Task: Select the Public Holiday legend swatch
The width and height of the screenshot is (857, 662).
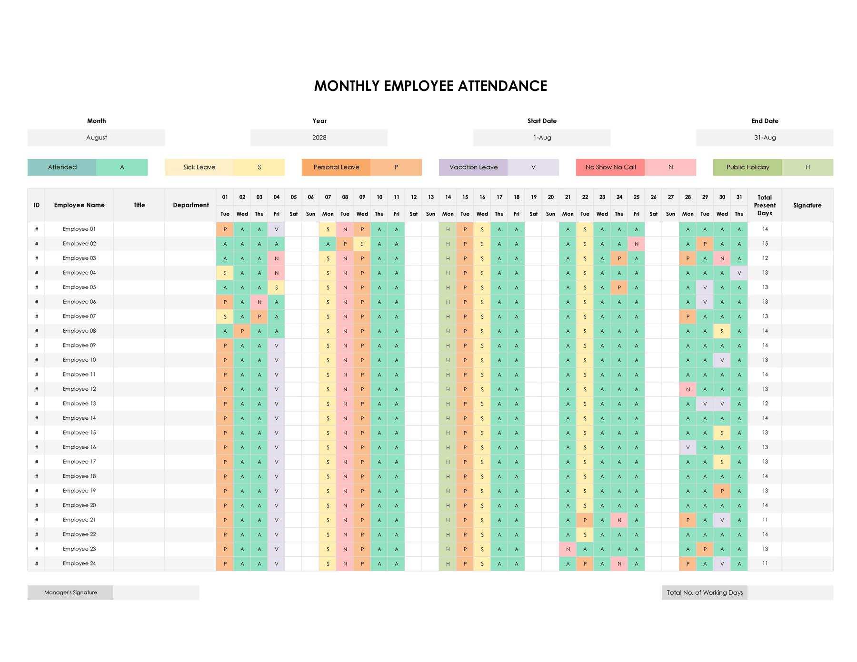Action: pos(747,167)
